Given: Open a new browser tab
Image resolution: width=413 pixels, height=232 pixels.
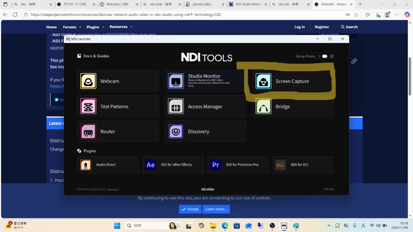Looking at the screenshot, I should (x=360, y=4).
